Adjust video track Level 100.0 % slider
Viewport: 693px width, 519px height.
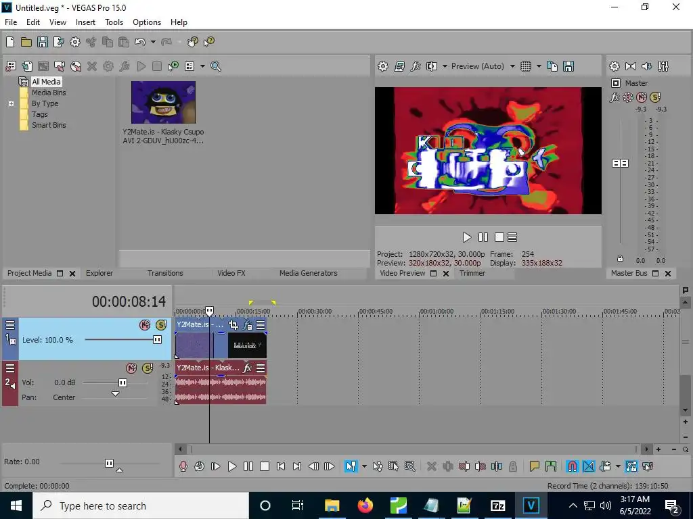tap(157, 340)
